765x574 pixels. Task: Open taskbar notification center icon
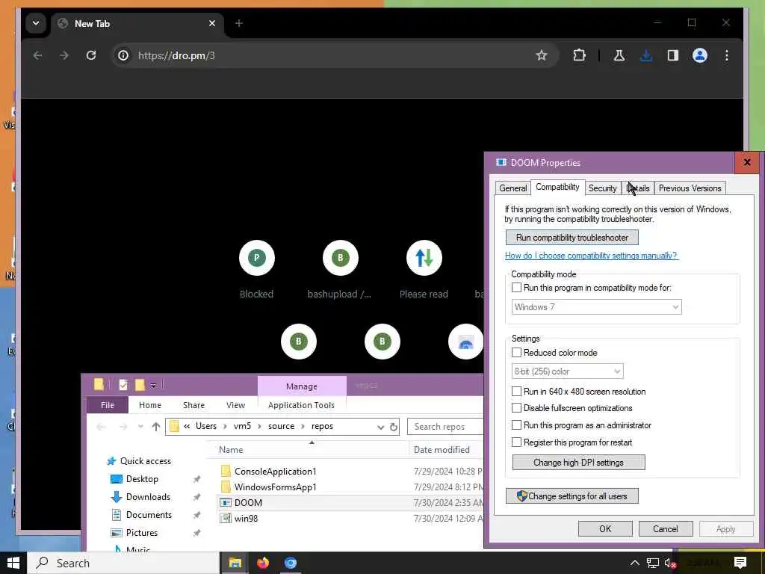740,564
